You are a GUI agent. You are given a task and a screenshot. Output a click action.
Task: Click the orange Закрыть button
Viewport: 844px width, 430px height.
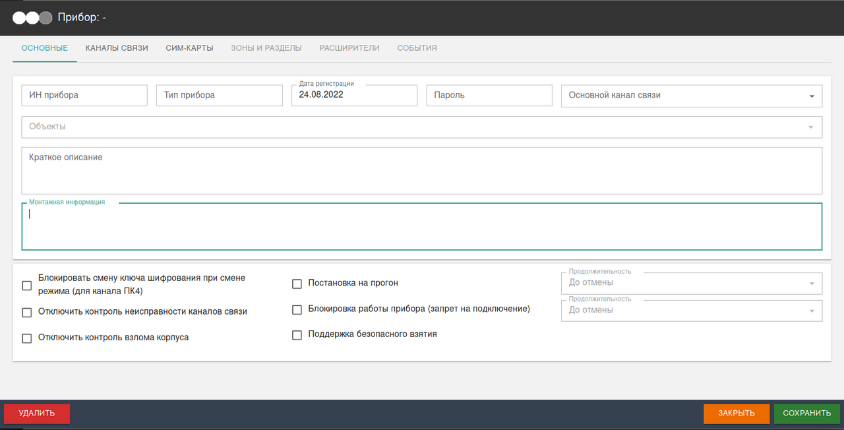tap(736, 414)
